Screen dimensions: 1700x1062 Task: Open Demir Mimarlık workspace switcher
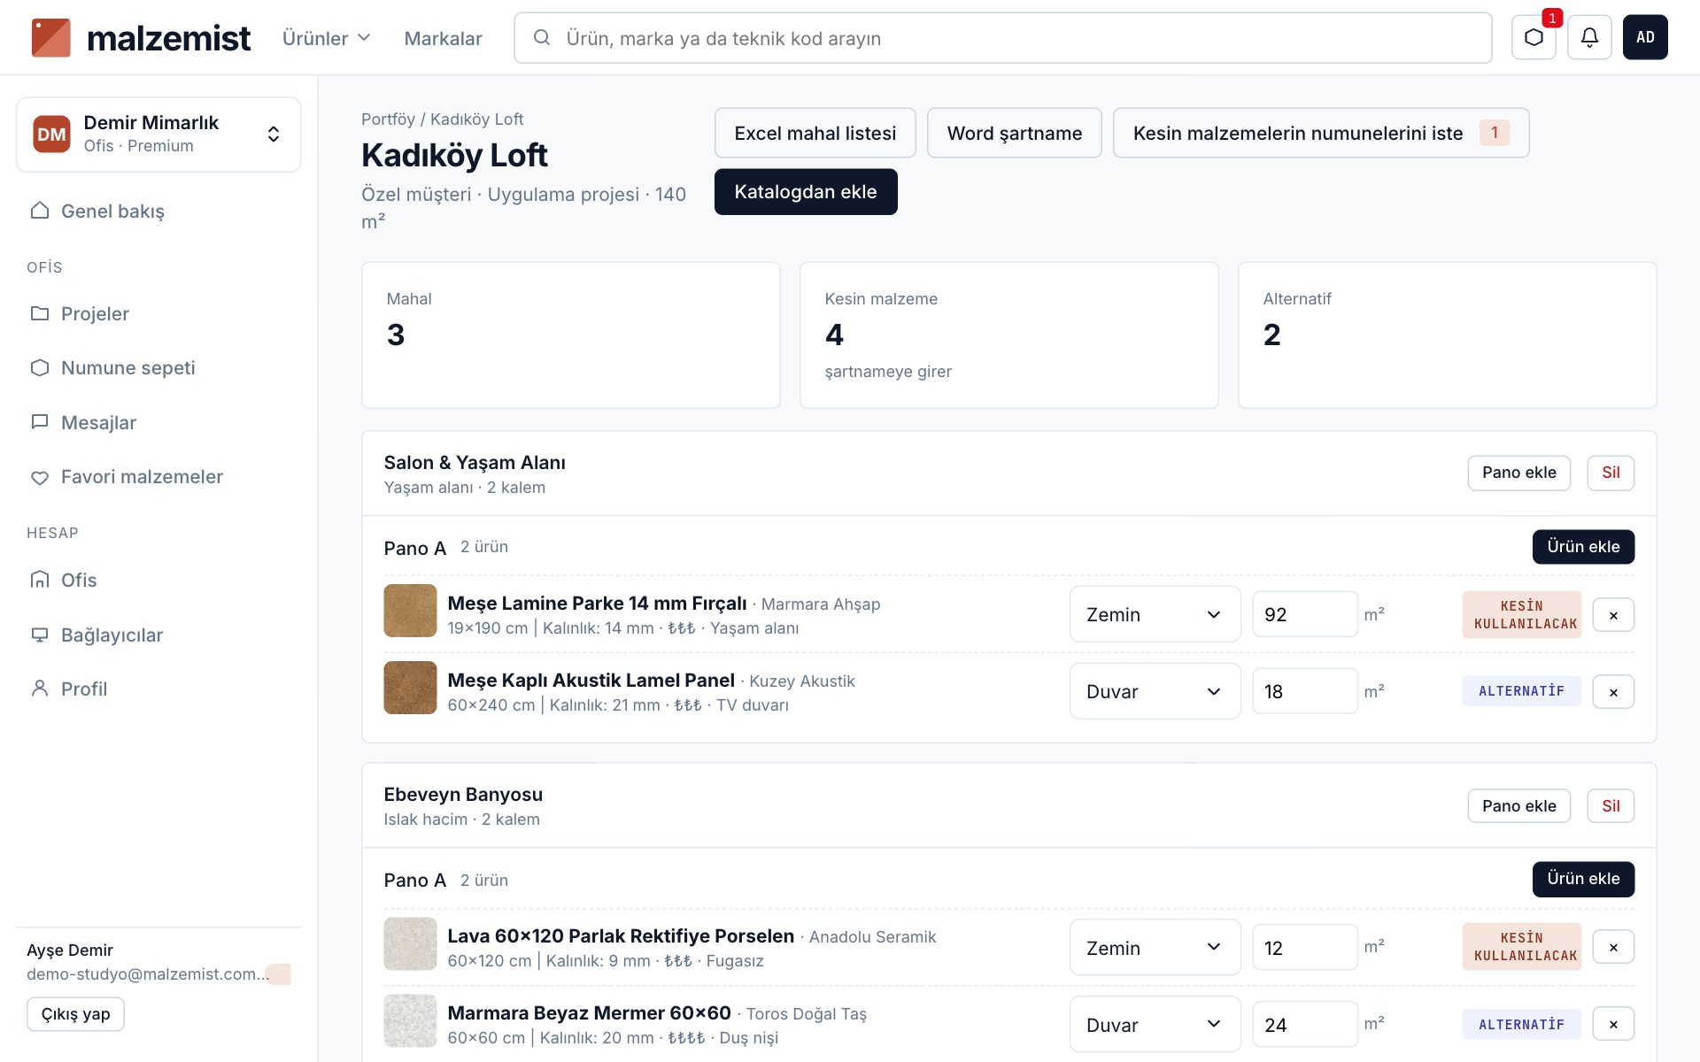click(158, 135)
